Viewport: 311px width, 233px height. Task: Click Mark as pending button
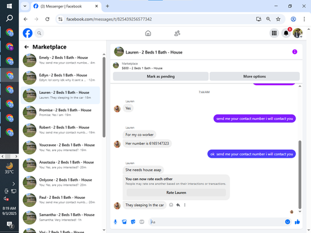tap(160, 76)
